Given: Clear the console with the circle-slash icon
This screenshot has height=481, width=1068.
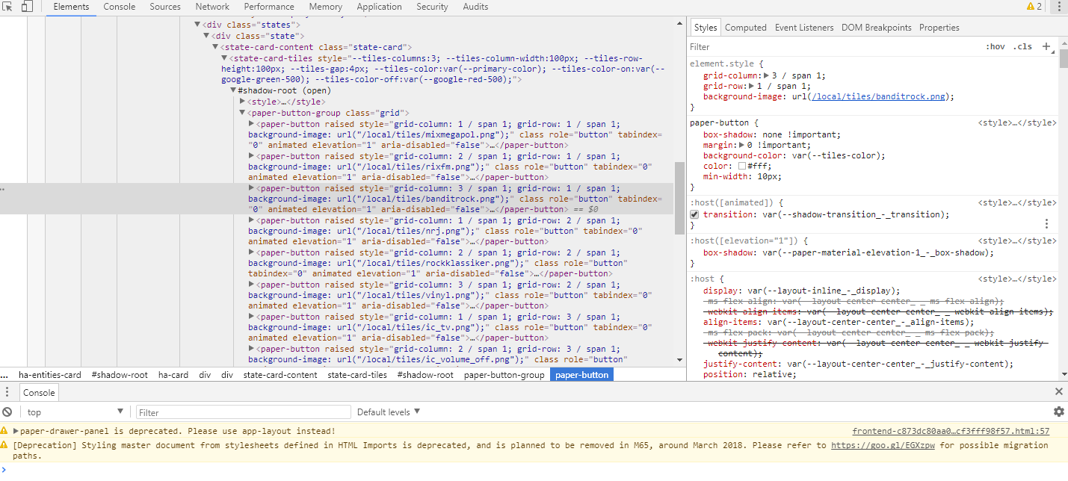Looking at the screenshot, I should point(7,412).
